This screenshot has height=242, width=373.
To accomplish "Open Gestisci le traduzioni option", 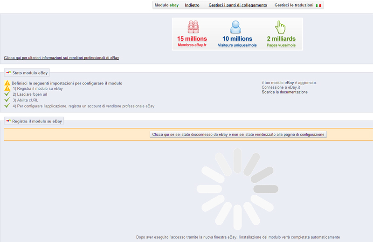I will pos(294,5).
